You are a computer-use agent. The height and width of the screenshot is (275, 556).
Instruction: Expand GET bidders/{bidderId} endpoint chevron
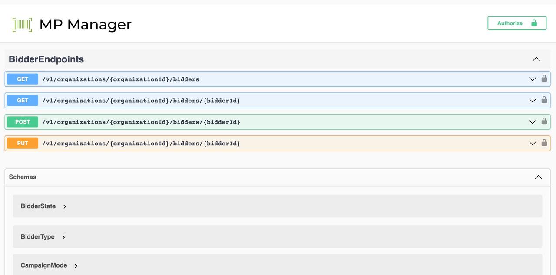click(x=533, y=101)
